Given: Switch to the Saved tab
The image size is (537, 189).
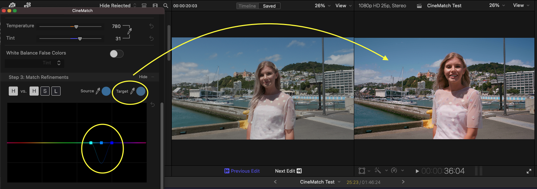Looking at the screenshot, I should [269, 6].
